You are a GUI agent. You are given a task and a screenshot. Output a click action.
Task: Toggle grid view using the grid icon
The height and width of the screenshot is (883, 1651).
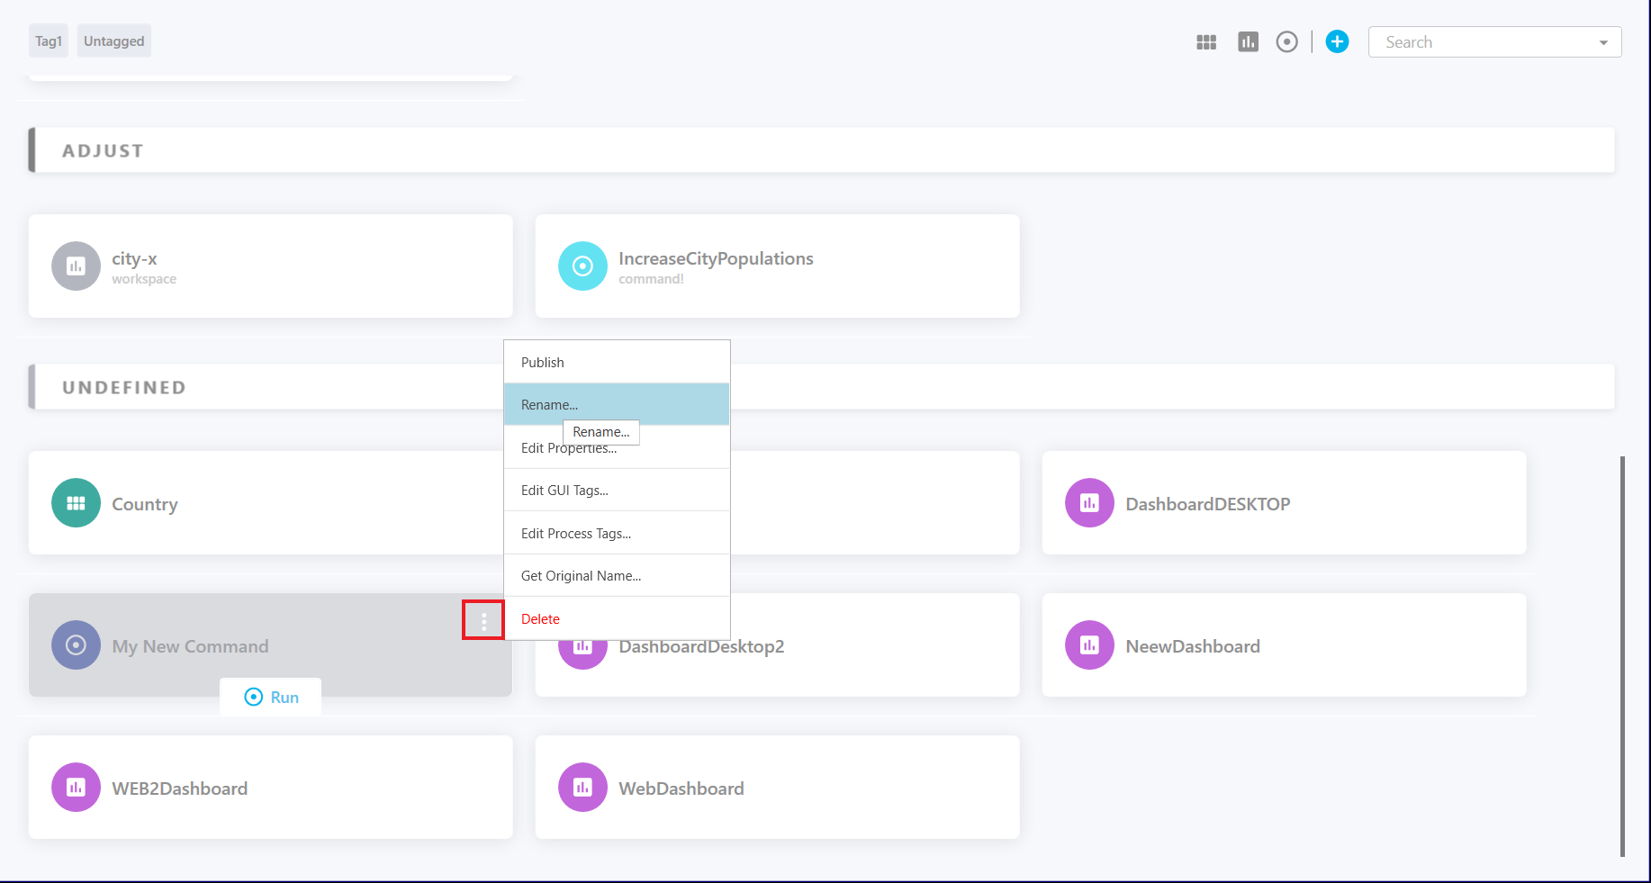coord(1205,41)
